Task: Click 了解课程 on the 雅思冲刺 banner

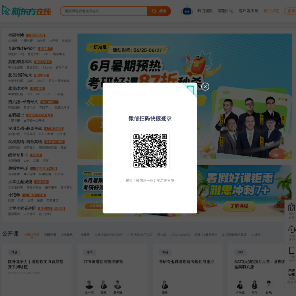Action: tap(239, 206)
